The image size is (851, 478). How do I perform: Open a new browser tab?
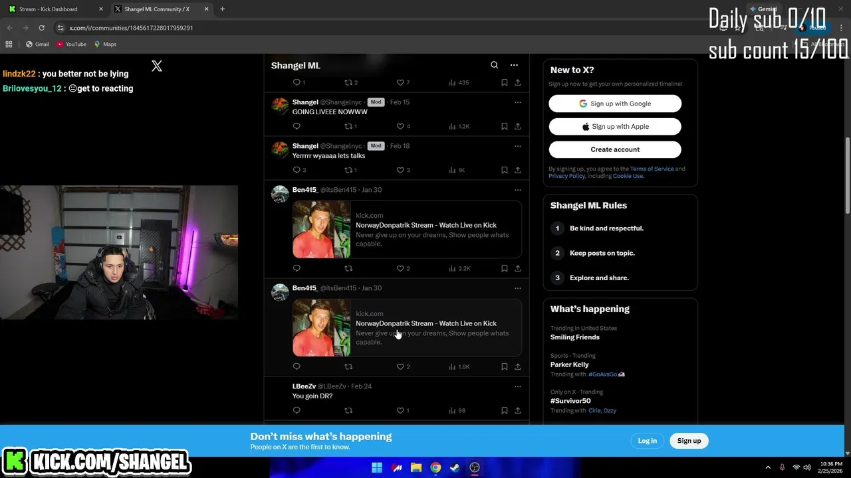222,9
